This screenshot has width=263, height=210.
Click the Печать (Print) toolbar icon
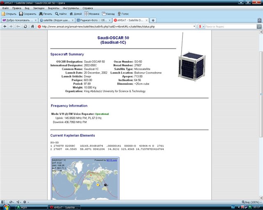[41, 14]
